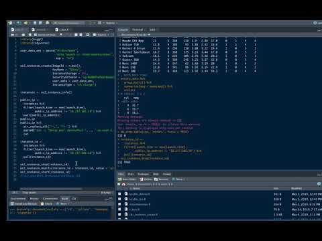
Task: Open the More dropdown in Build pane
Action: 62,204
